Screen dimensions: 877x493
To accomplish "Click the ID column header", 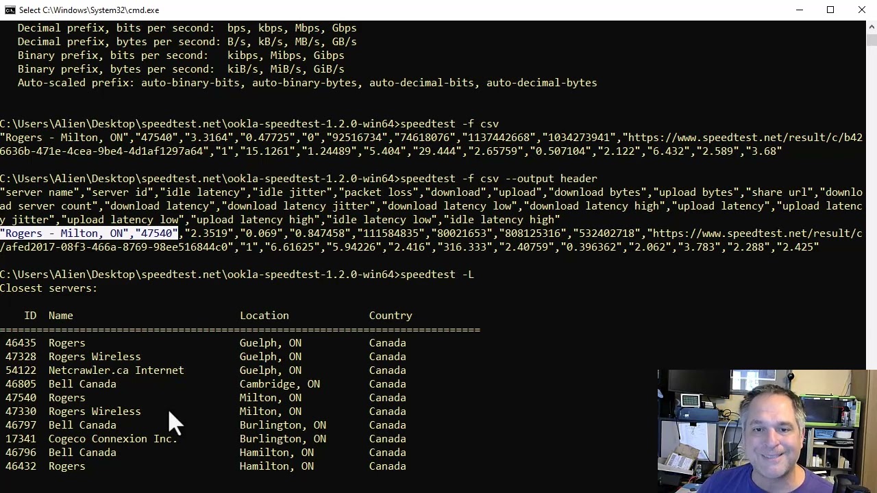I will [30, 315].
